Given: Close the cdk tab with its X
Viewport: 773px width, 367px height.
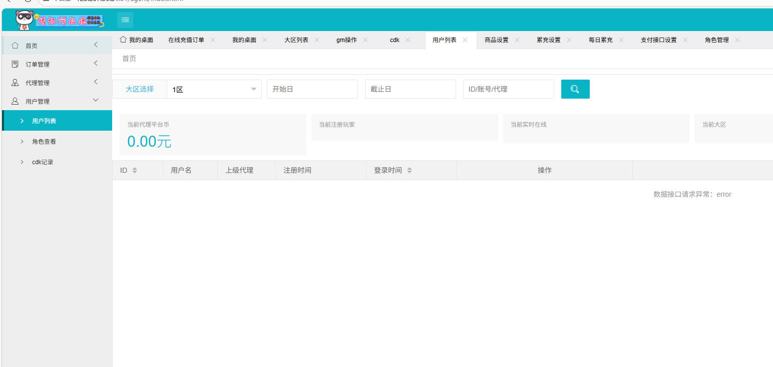Looking at the screenshot, I should click(x=408, y=40).
